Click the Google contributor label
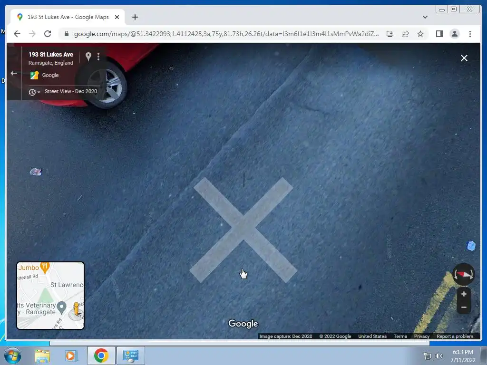The image size is (487, 365). tap(50, 75)
